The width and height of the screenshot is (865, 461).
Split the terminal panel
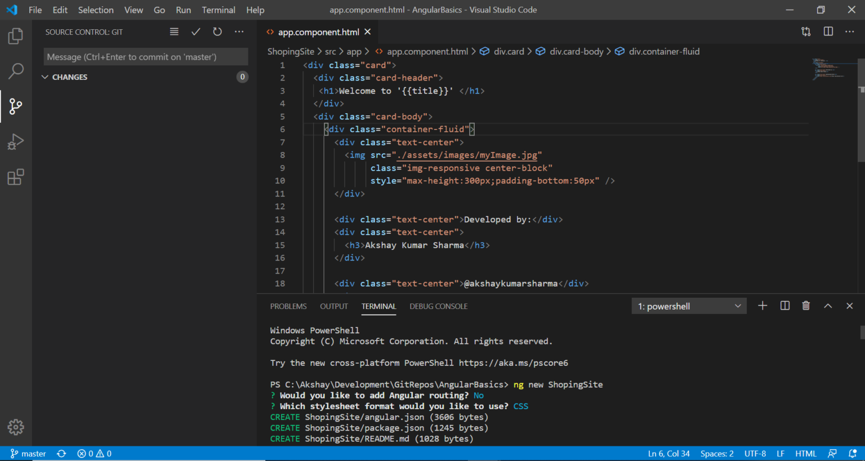[784, 306]
